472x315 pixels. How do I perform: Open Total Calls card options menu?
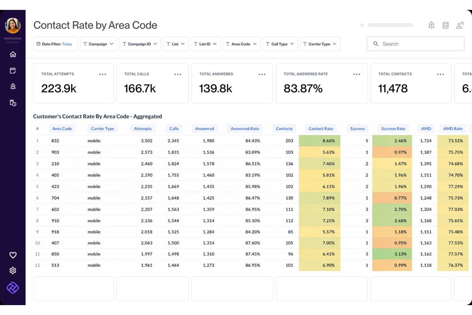pyautogui.click(x=178, y=74)
